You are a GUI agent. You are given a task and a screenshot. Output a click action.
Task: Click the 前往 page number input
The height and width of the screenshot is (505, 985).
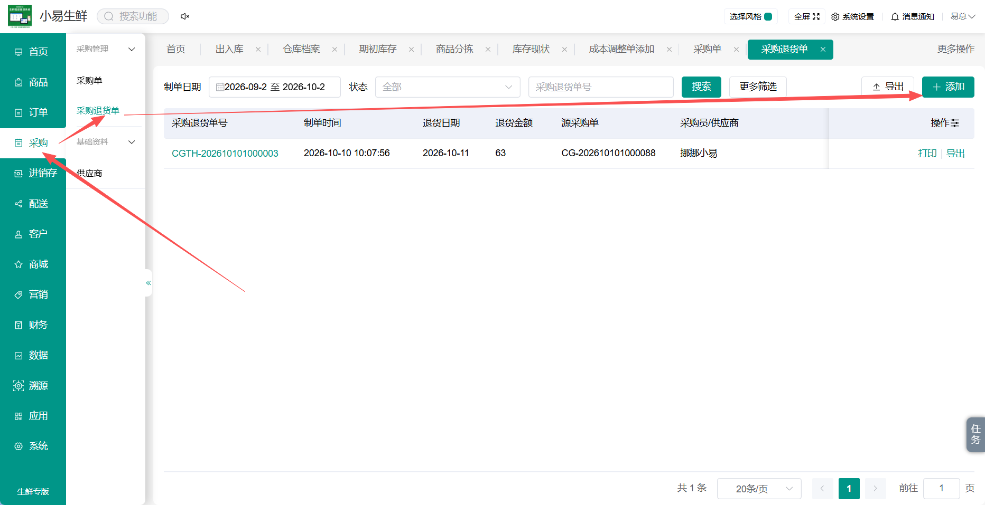point(941,489)
